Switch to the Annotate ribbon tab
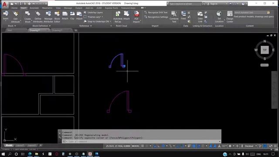 point(34,8)
